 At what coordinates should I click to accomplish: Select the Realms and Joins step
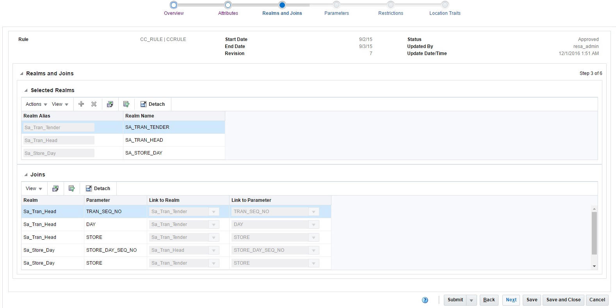(x=282, y=5)
